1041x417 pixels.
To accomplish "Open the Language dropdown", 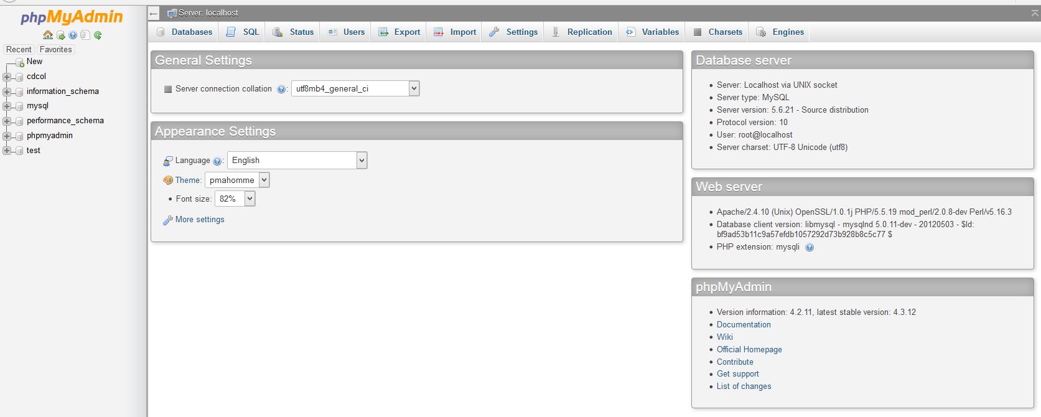I will tap(297, 161).
